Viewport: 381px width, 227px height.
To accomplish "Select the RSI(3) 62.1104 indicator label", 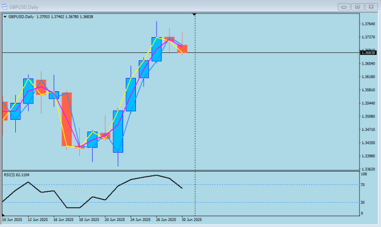I will coord(16,175).
